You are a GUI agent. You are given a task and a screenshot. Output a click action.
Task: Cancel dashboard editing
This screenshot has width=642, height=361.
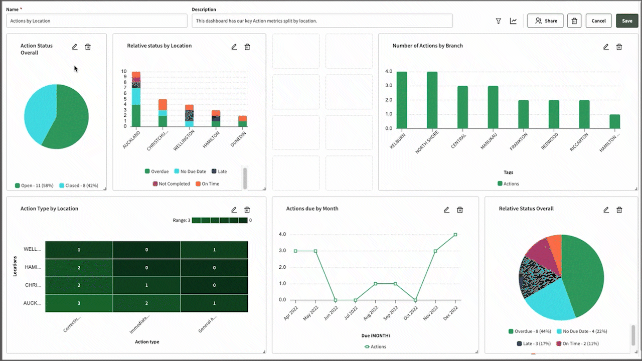point(598,21)
